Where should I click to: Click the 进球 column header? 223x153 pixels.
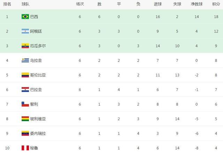tap(157, 4)
